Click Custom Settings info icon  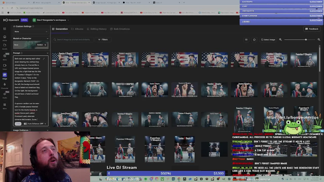tap(33, 26)
